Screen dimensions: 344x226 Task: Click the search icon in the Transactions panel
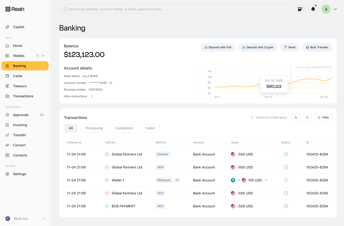coord(307,117)
